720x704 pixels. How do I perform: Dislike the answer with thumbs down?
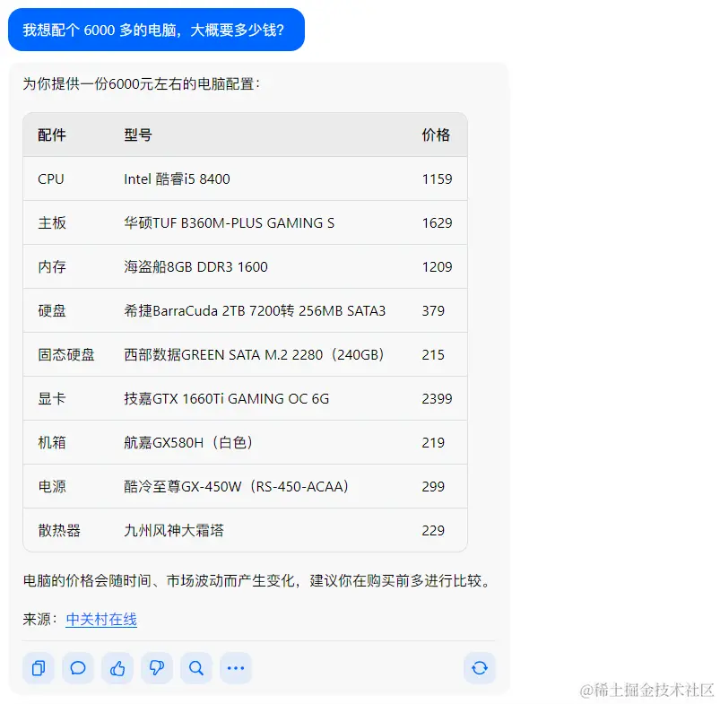(157, 668)
